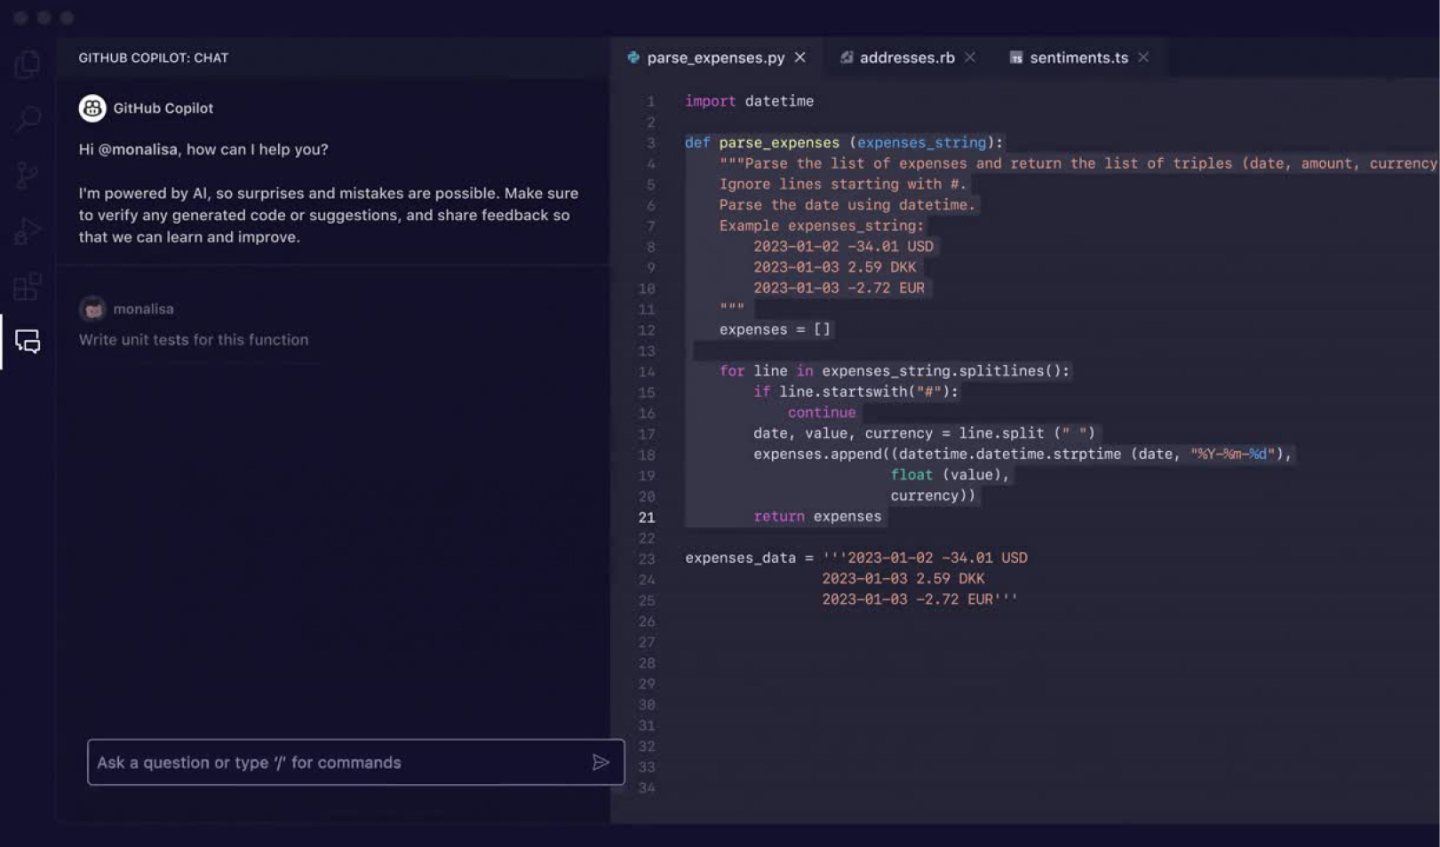Image resolution: width=1440 pixels, height=847 pixels.
Task: Click 'import datetime' code line
Action: point(749,101)
